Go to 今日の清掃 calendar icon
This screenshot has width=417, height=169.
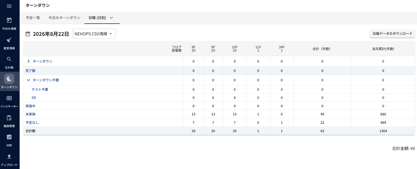[x=9, y=20]
